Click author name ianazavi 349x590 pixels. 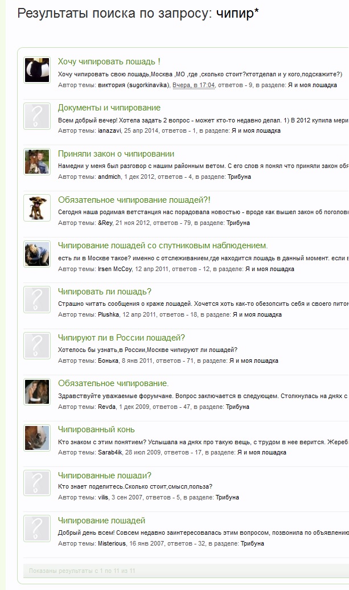click(x=109, y=130)
